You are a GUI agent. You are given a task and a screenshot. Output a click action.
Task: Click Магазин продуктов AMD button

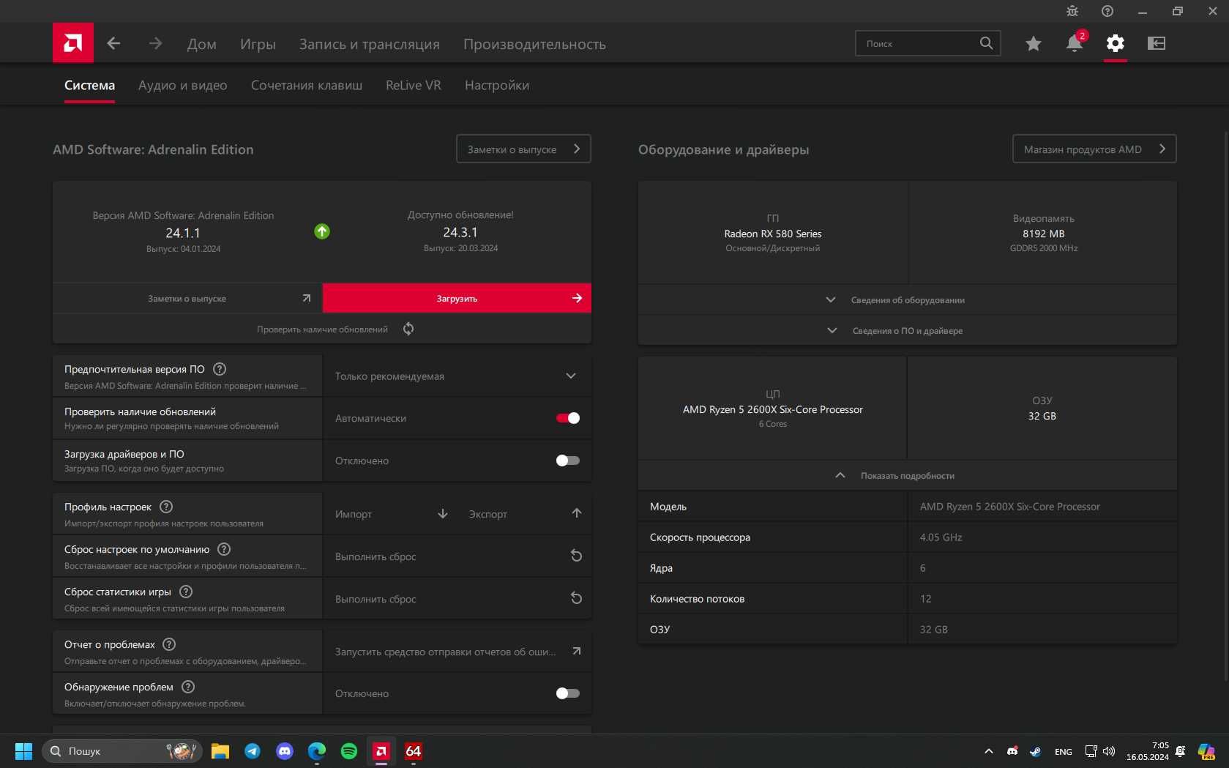click(1094, 149)
